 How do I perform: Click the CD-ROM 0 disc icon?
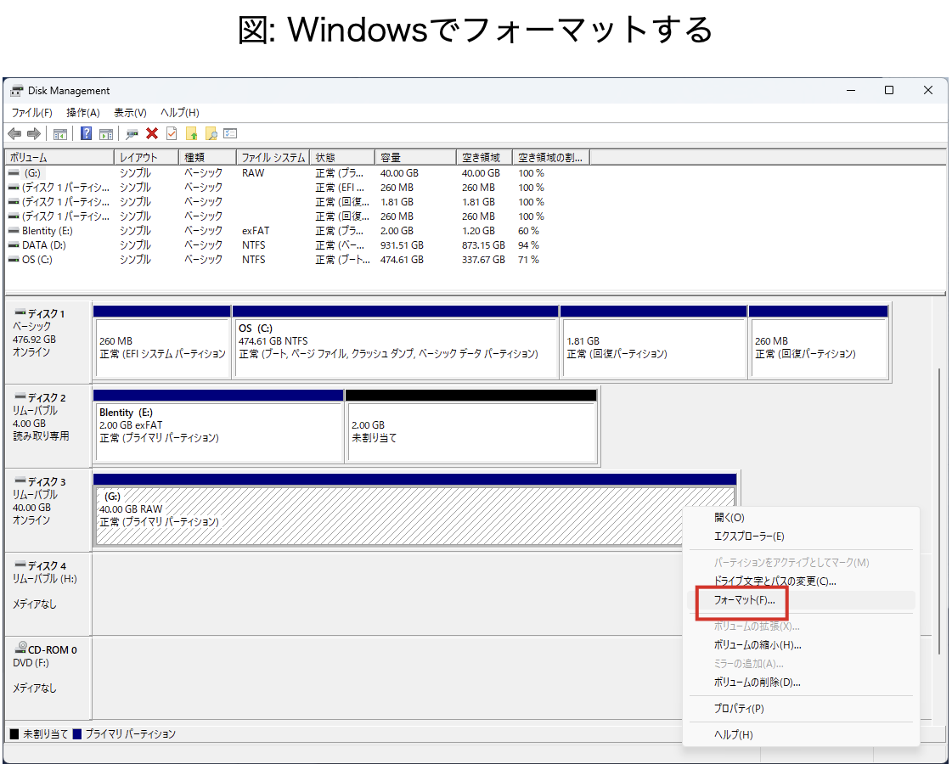point(21,648)
